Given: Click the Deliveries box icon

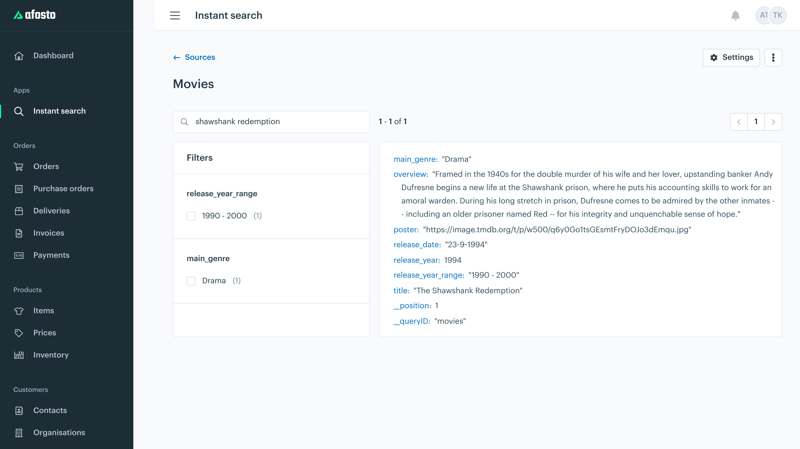Looking at the screenshot, I should (x=19, y=211).
